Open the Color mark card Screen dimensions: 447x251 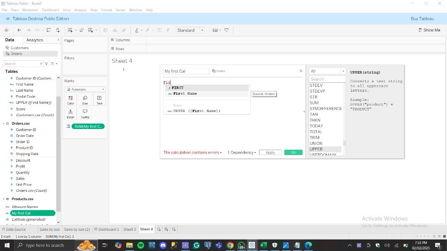[71, 100]
